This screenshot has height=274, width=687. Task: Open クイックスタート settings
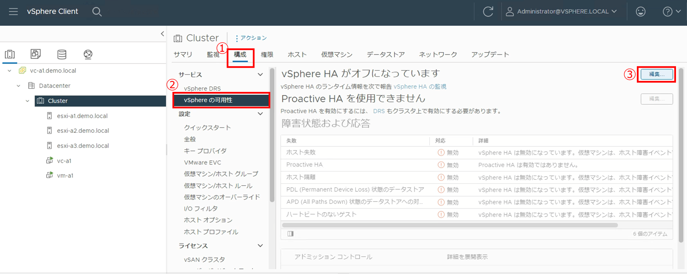point(207,127)
